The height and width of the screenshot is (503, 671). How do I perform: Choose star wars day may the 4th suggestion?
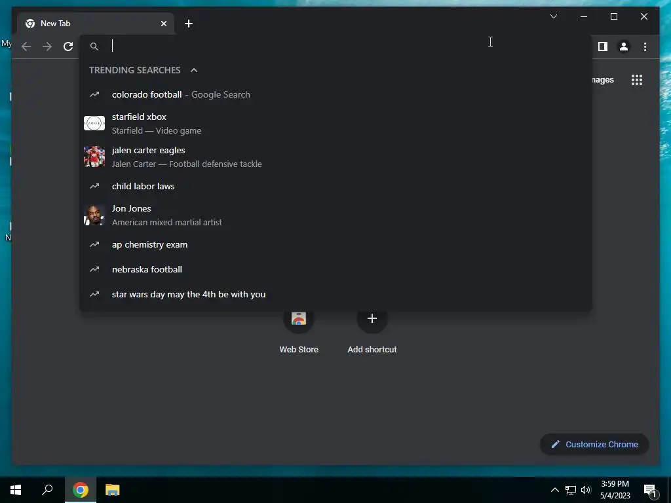point(335,294)
